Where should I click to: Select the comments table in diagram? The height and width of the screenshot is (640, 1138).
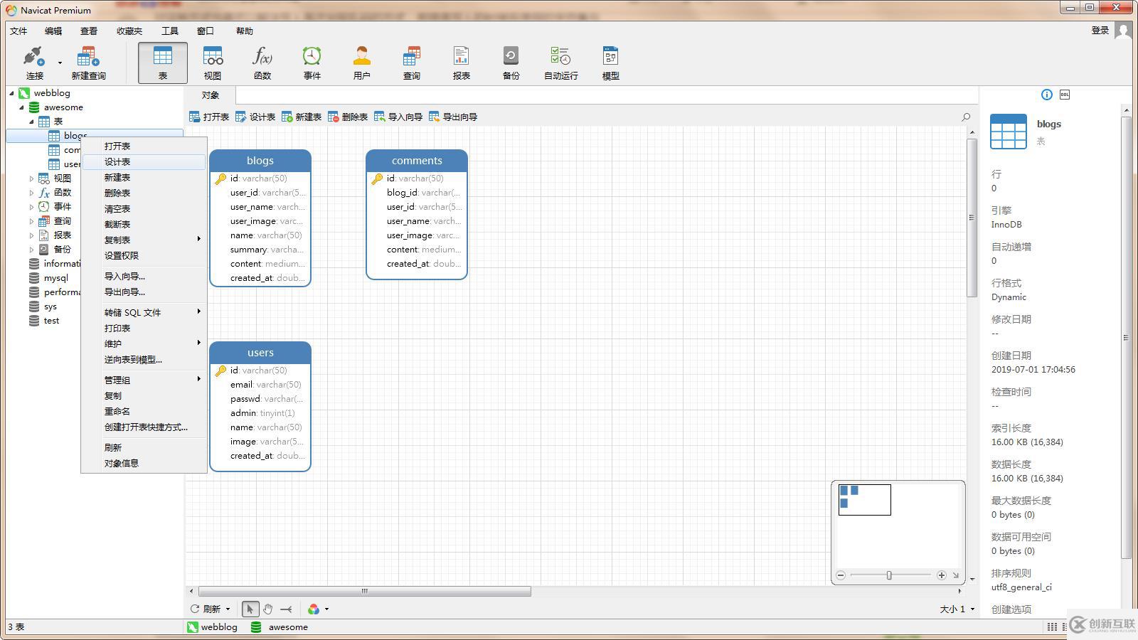[417, 161]
